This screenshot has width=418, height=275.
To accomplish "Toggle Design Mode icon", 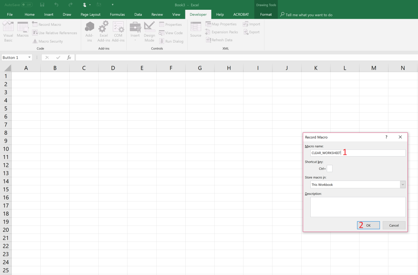I will 149,27.
